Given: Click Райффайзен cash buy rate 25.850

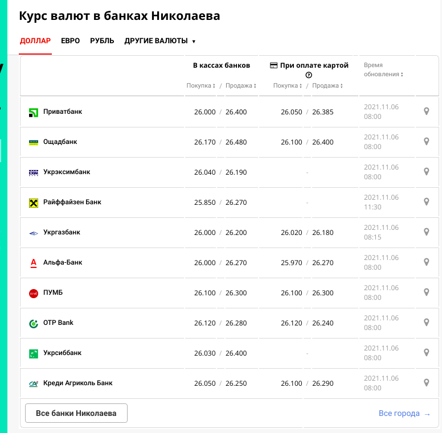Looking at the screenshot, I should pos(205,203).
